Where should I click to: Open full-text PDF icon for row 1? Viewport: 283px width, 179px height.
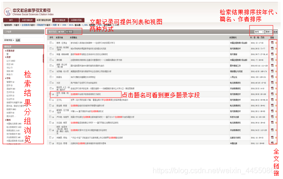[x=272, y=43]
